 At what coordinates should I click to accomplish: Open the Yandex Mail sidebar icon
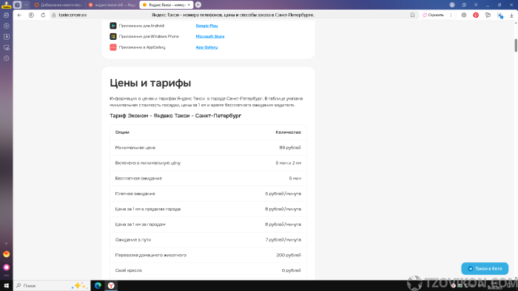(x=6, y=254)
